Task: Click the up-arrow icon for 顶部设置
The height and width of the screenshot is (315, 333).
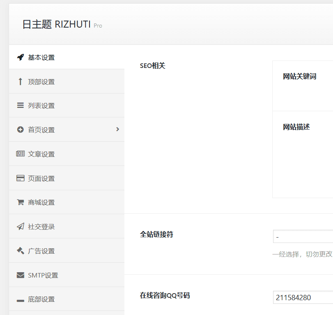Action: pyautogui.click(x=20, y=82)
